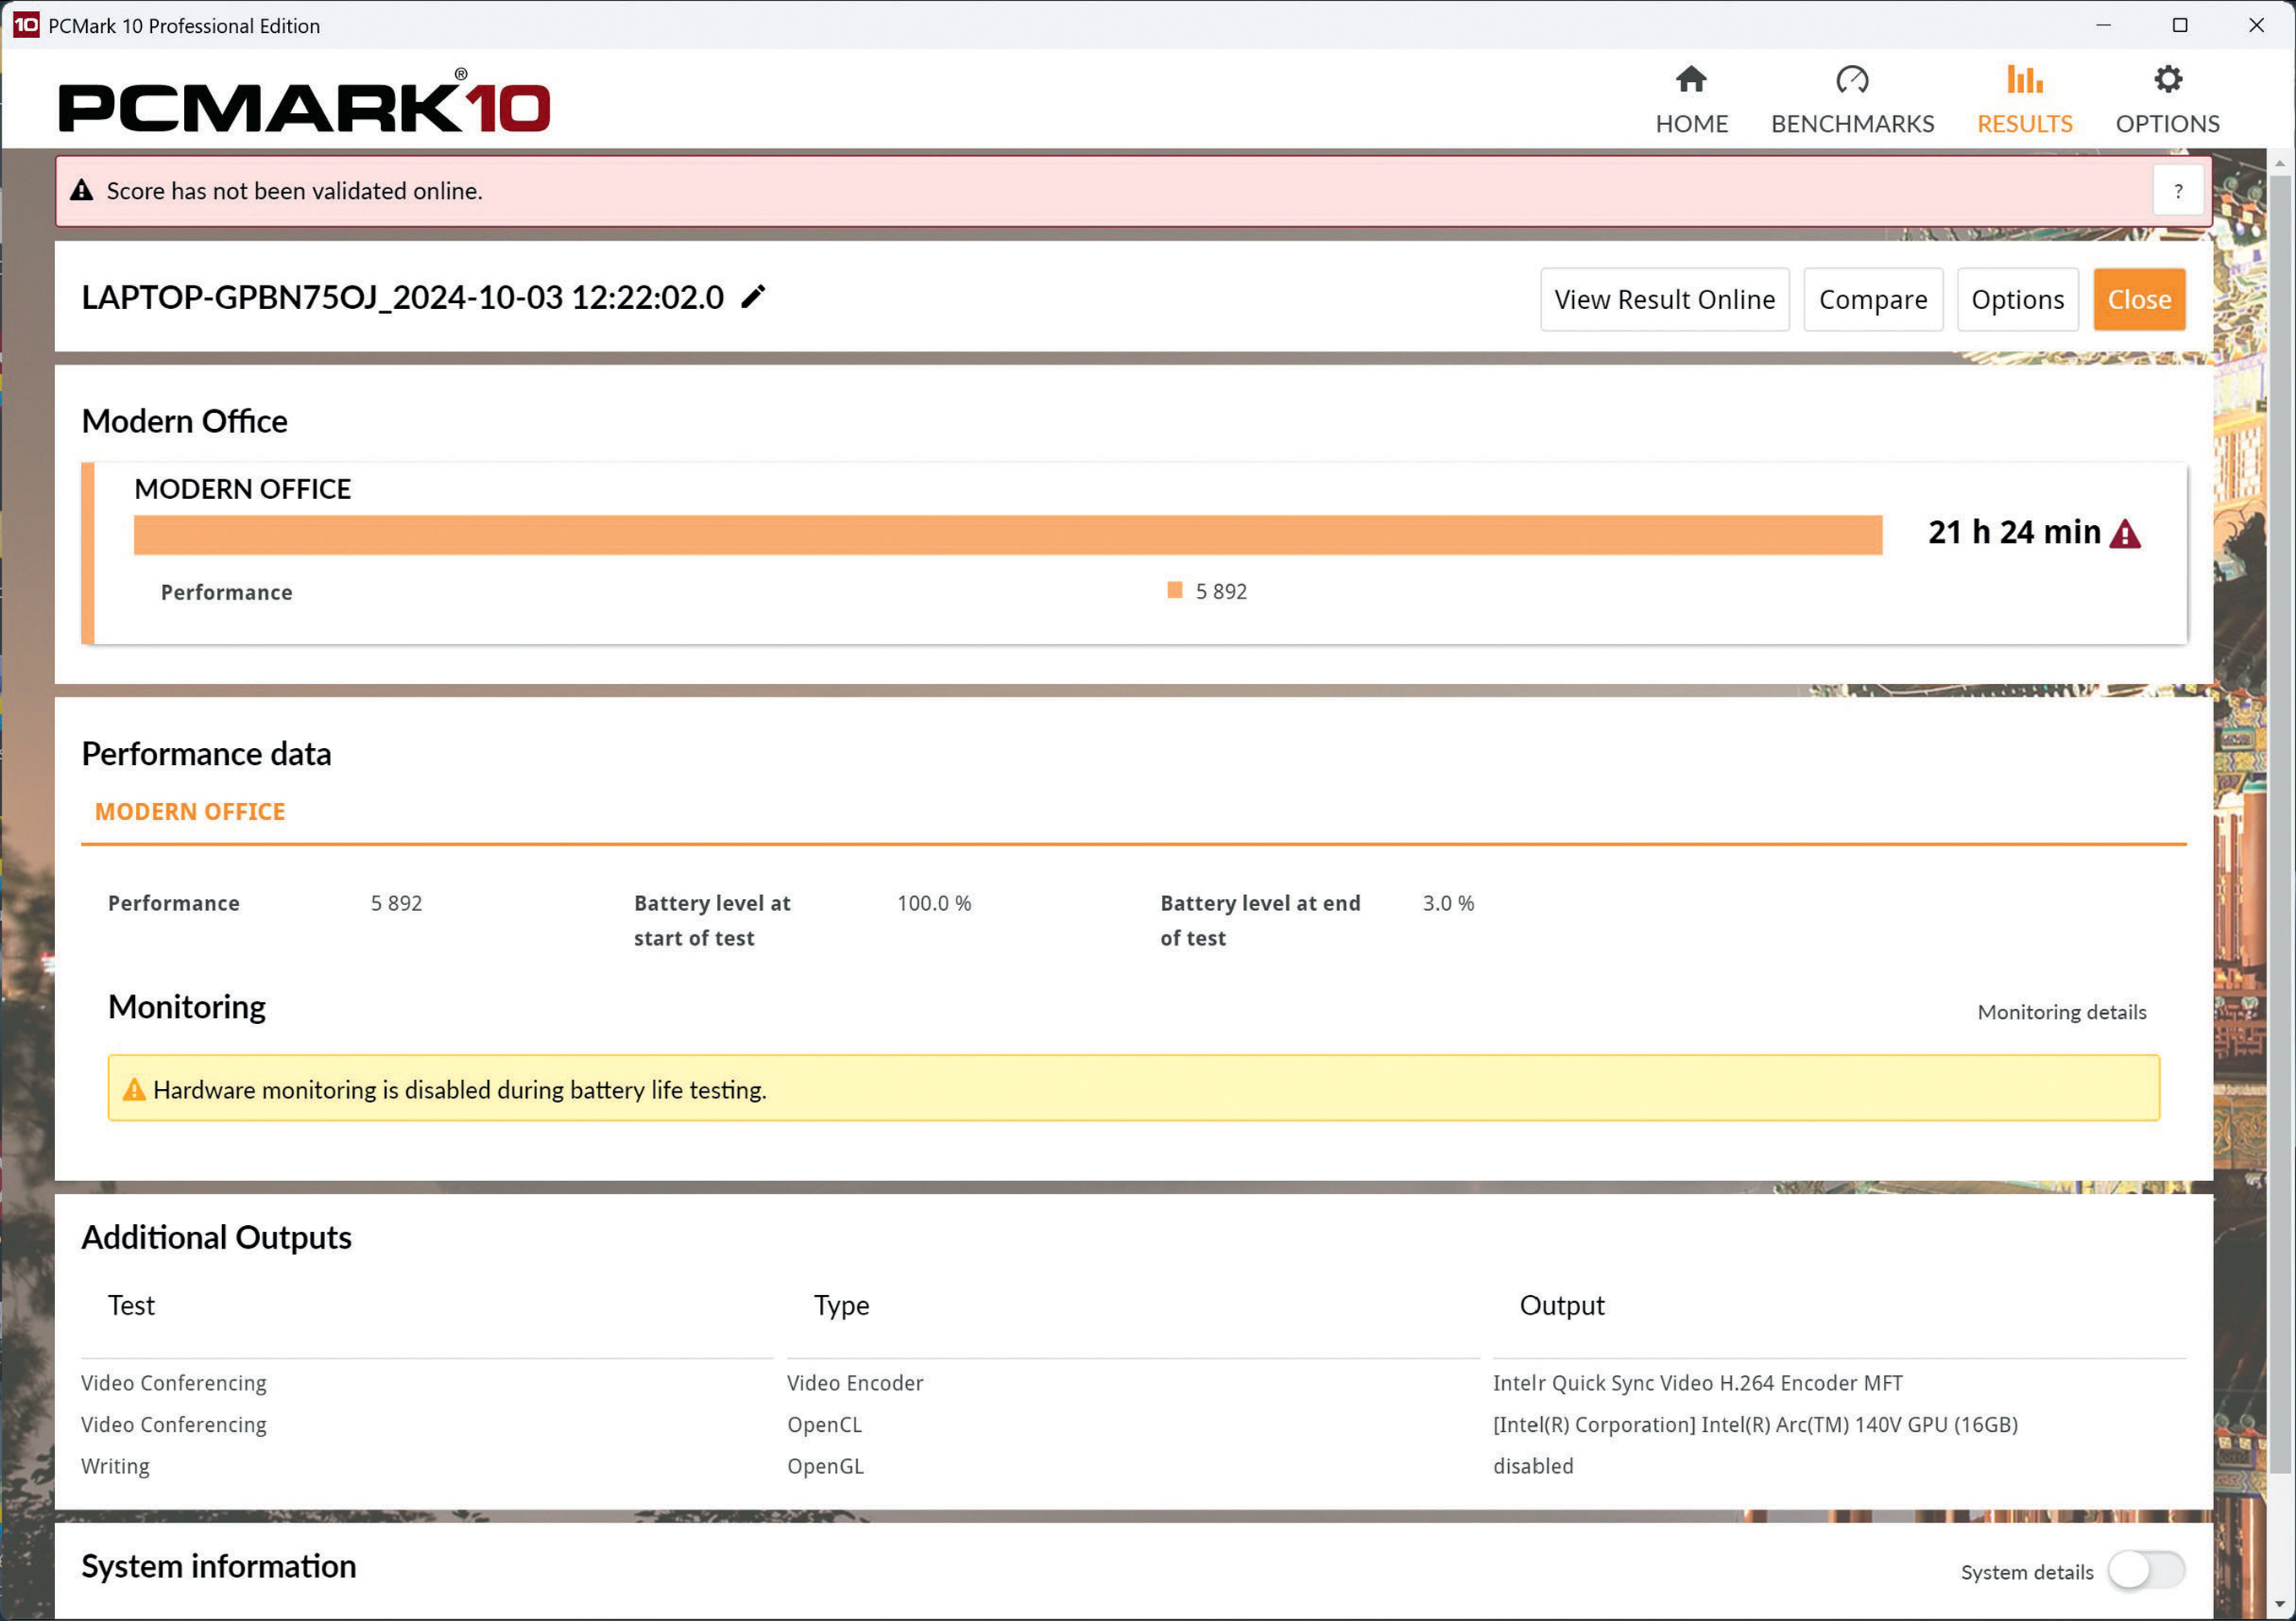Image resolution: width=2296 pixels, height=1621 pixels.
Task: Open the result Options button
Action: (x=2017, y=299)
